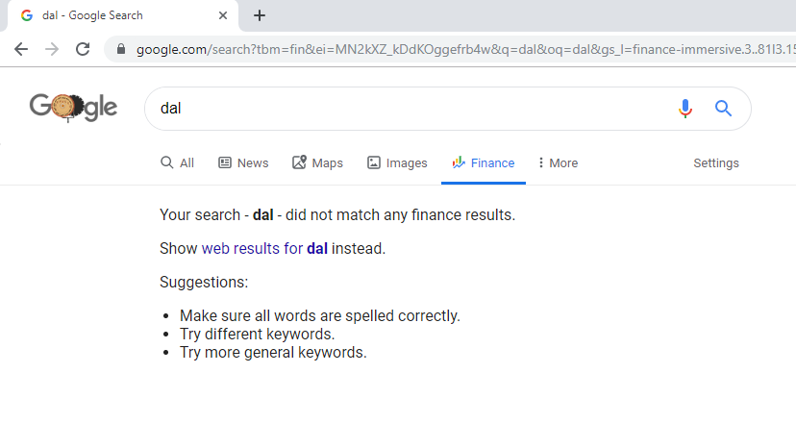Viewport: 796px width, 423px height.
Task: Click the browser back arrow
Action: coord(21,49)
